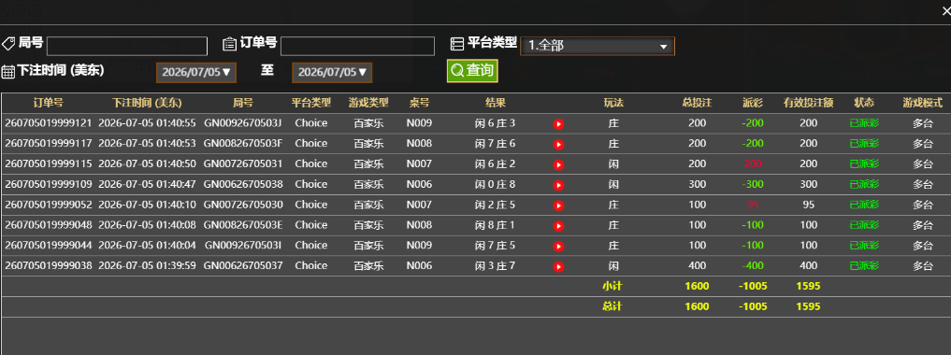Select order number 260705019999038
This screenshot has width=951, height=355.
(x=49, y=265)
